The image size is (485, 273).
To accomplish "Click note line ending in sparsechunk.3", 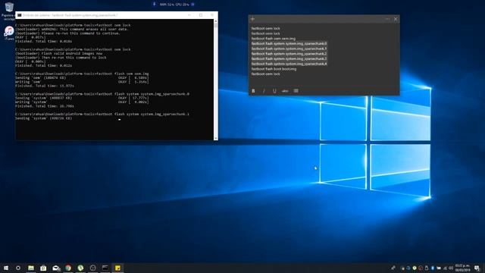I will point(289,59).
